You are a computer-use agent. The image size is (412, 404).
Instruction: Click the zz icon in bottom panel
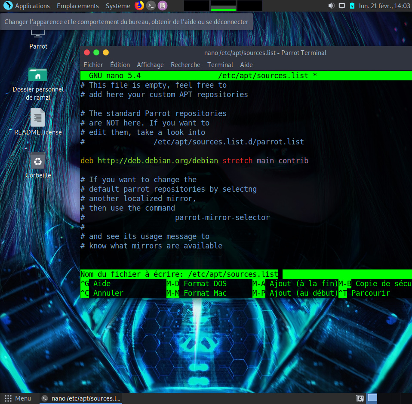[x=360, y=398]
